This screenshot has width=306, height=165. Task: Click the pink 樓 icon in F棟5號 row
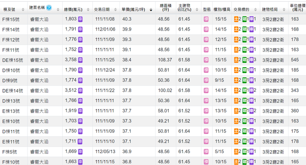click(x=206, y=151)
